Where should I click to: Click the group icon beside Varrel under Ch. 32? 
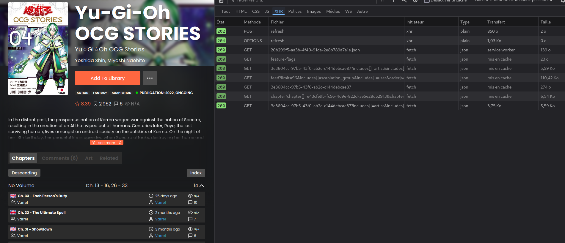pos(13,219)
